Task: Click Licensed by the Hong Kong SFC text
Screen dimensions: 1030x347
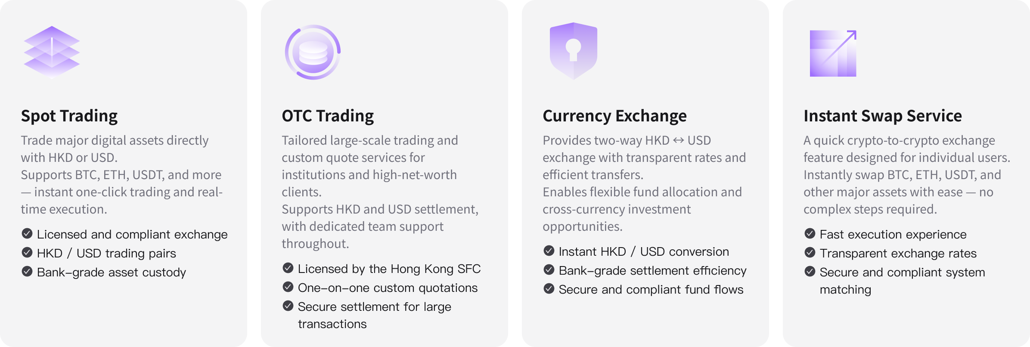Action: tap(389, 269)
